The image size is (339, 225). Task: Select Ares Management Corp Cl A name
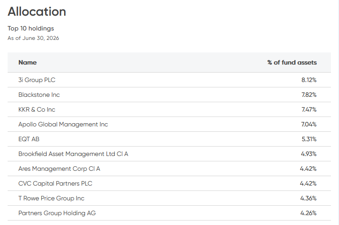59,169
